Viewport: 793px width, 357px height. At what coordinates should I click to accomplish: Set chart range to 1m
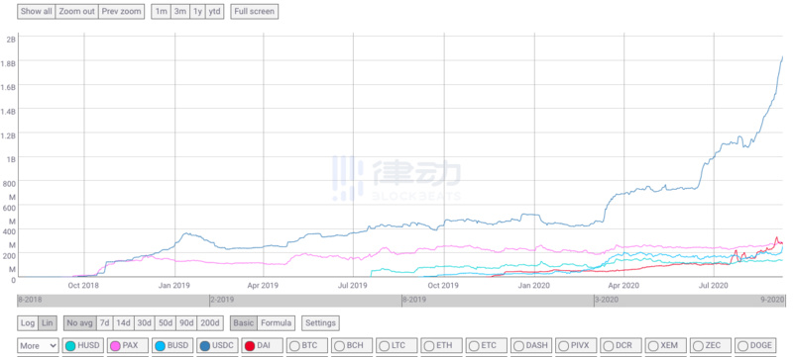tap(161, 12)
